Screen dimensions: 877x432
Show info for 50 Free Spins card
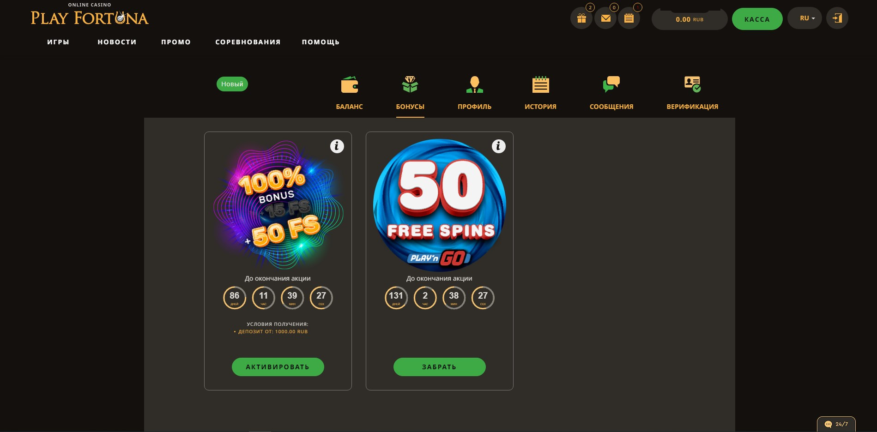point(499,146)
